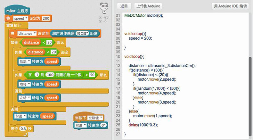Open code via 用 Arduino IDE 编辑 button
253x140 pixels.
coord(230,6)
